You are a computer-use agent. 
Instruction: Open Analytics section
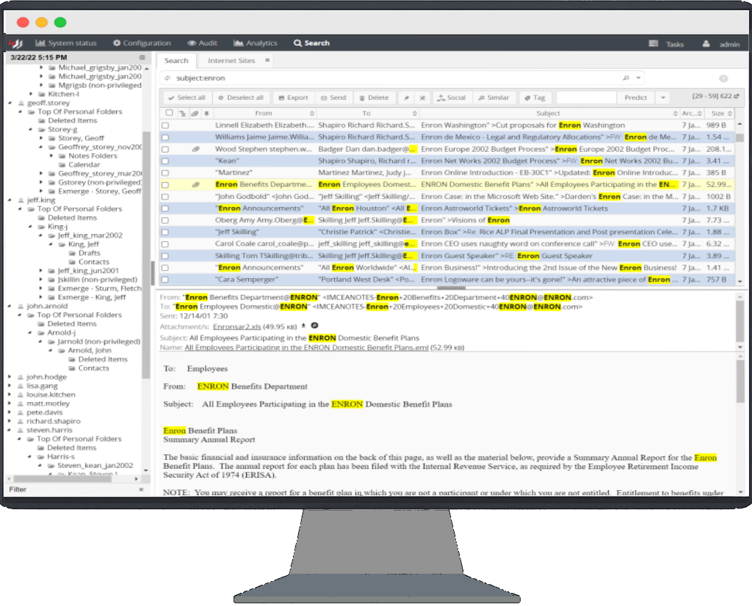256,43
